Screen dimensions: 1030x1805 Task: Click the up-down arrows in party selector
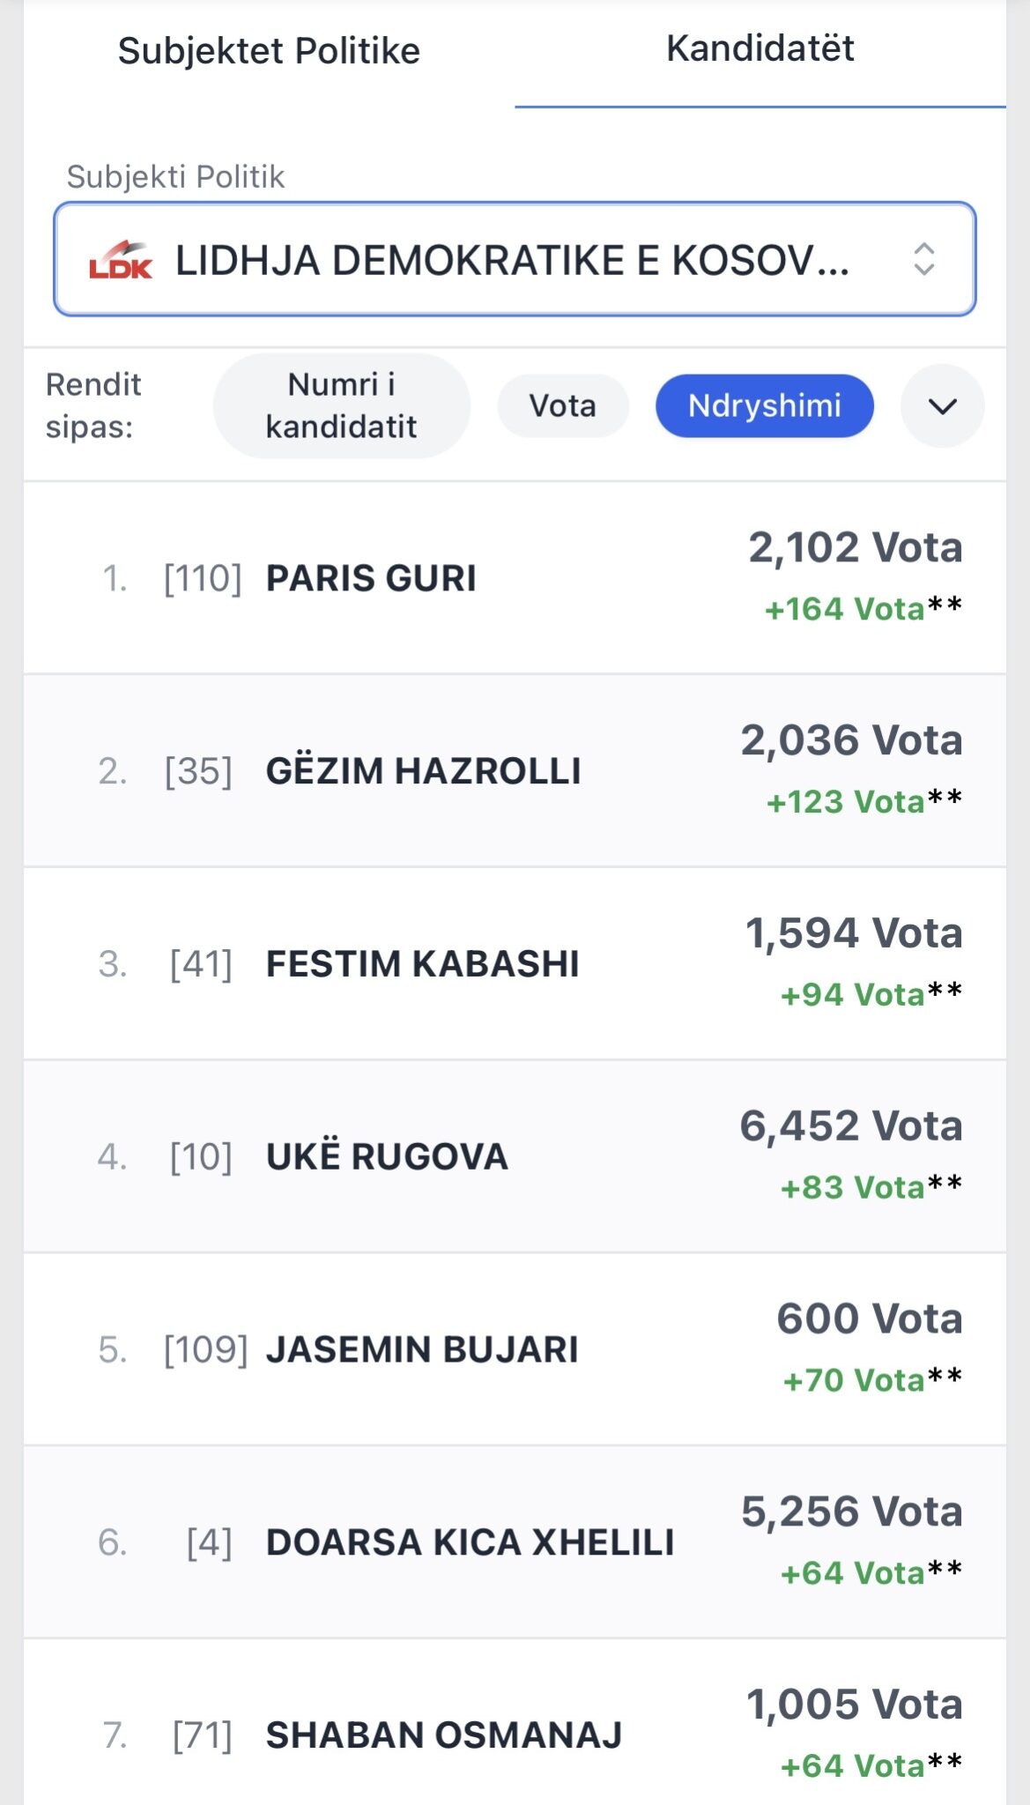click(x=923, y=259)
